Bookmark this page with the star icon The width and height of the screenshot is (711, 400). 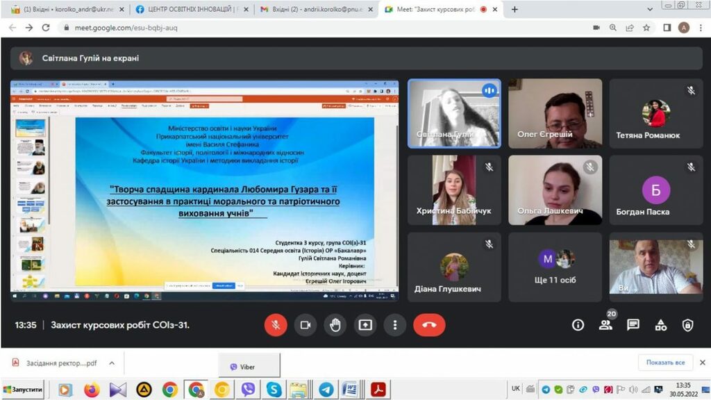pyautogui.click(x=646, y=28)
